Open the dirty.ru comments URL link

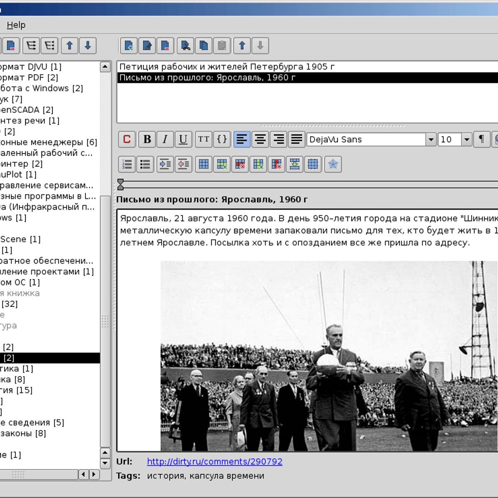click(215, 461)
